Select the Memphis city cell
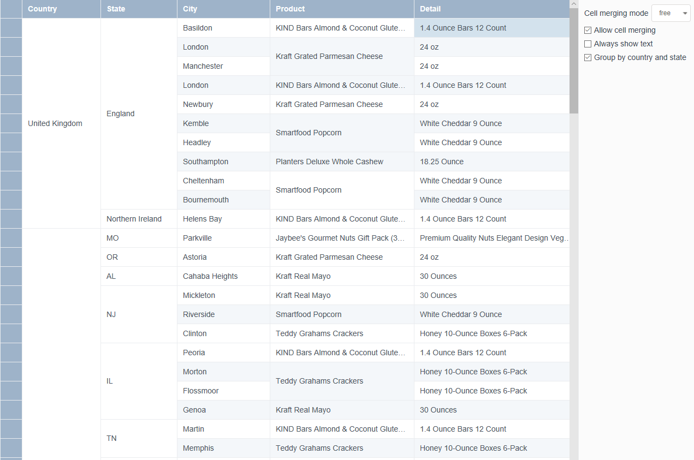The height and width of the screenshot is (460, 694). 223,448
